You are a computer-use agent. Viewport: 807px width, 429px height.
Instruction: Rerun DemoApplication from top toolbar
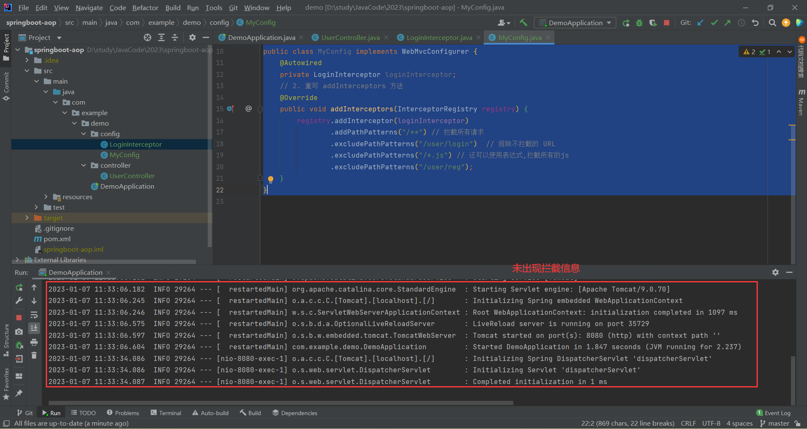click(626, 23)
